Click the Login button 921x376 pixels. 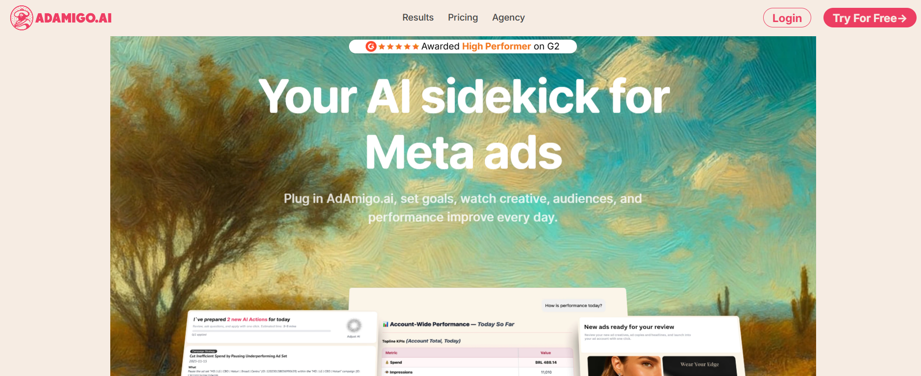pyautogui.click(x=787, y=18)
